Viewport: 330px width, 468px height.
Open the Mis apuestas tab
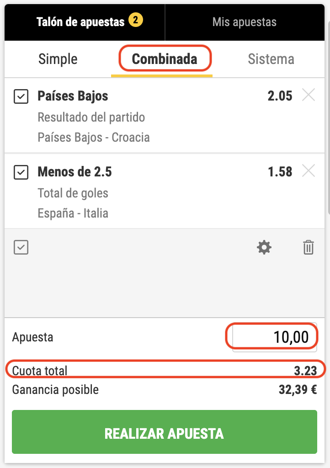245,22
